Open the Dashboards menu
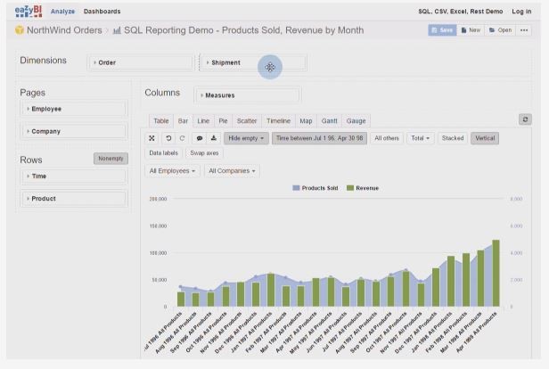 [x=102, y=12]
